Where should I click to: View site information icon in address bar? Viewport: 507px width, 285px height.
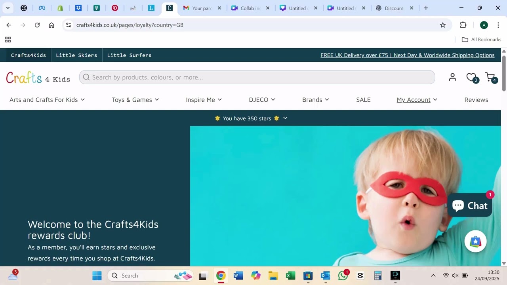pos(69,25)
